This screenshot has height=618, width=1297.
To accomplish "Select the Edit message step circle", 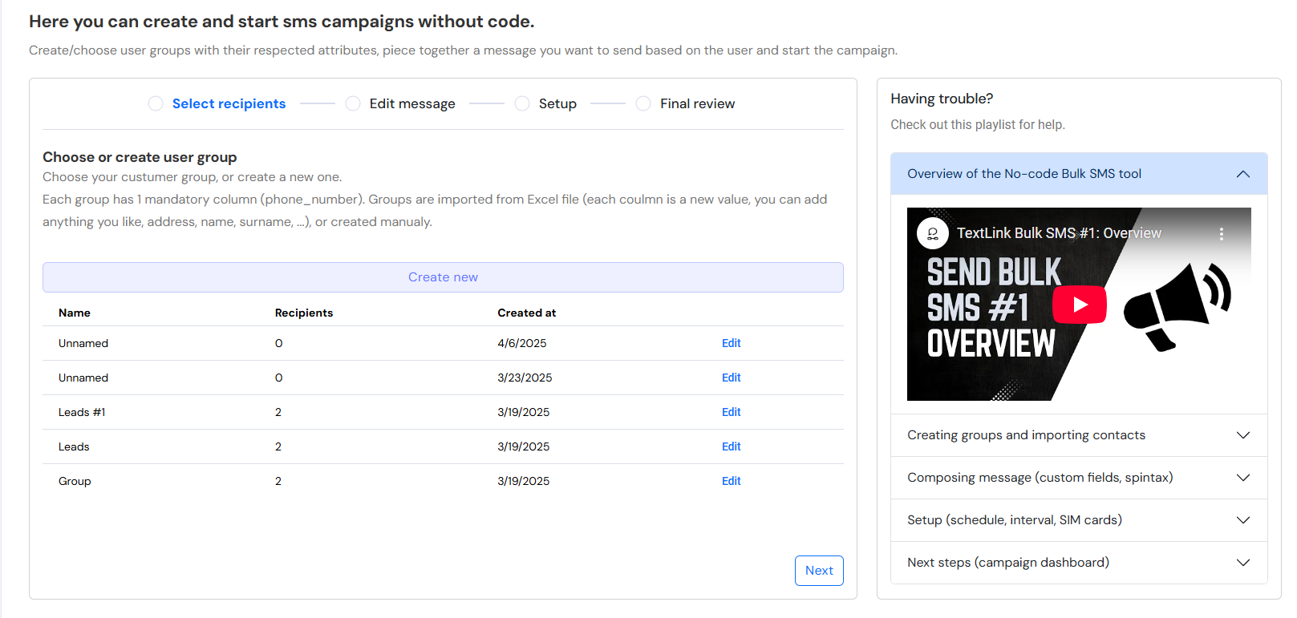I will coord(353,104).
